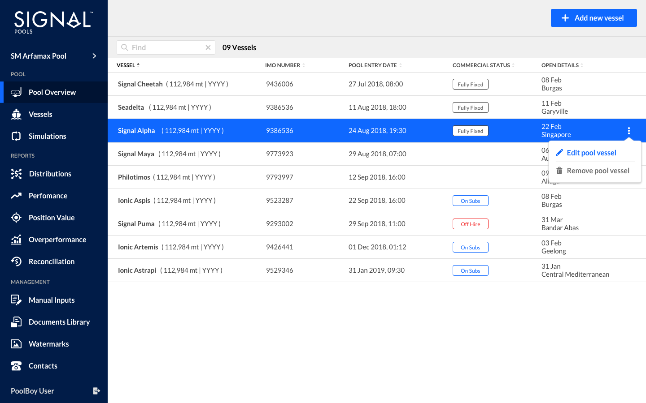Click the Manual Inputs note icon
The height and width of the screenshot is (403, 646).
point(16,300)
